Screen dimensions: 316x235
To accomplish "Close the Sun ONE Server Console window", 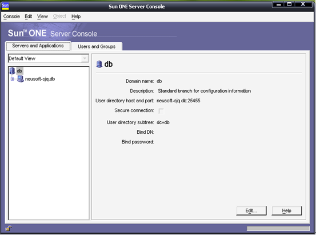I will [303, 4].
